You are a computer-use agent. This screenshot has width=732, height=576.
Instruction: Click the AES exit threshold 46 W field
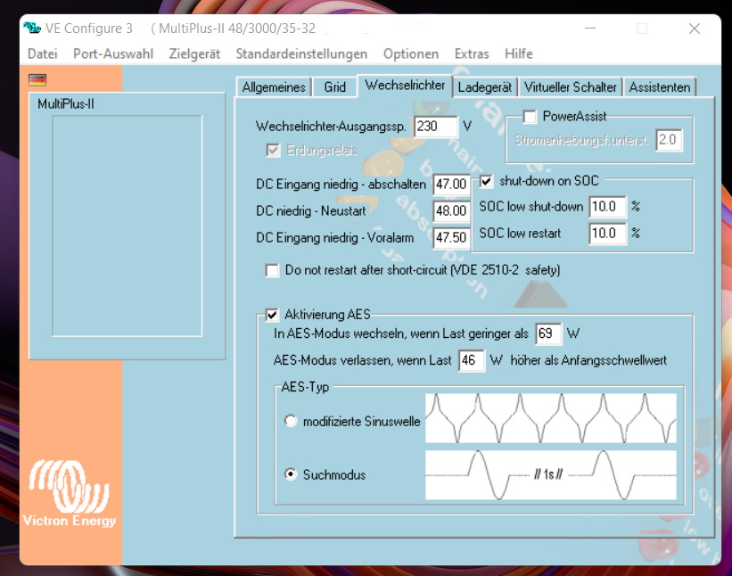click(x=472, y=360)
